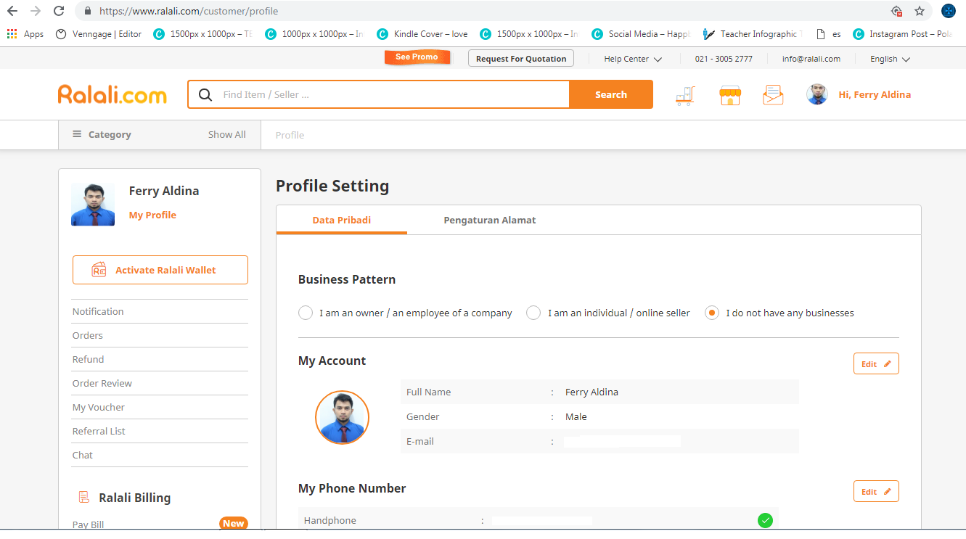
Task: Select individual / online seller option
Action: point(608,313)
